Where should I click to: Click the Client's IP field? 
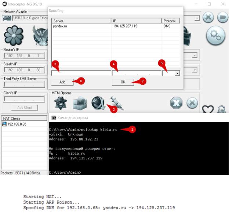pyautogui.click(x=24, y=99)
